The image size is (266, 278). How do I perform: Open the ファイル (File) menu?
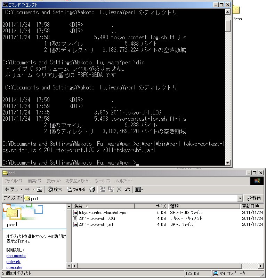point(13,181)
